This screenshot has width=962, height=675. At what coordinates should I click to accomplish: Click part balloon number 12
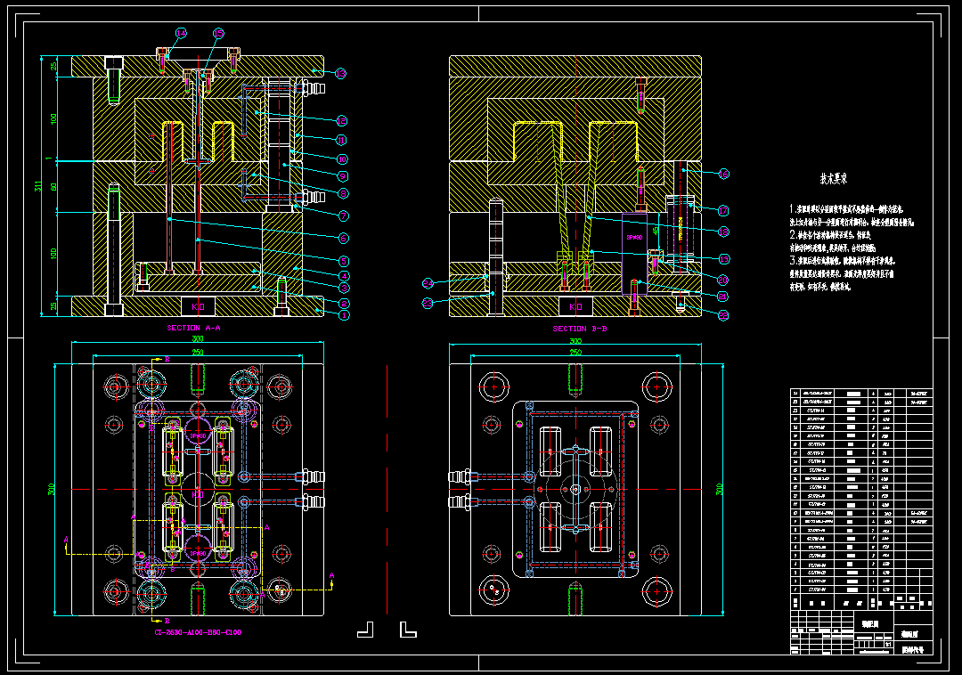click(342, 121)
